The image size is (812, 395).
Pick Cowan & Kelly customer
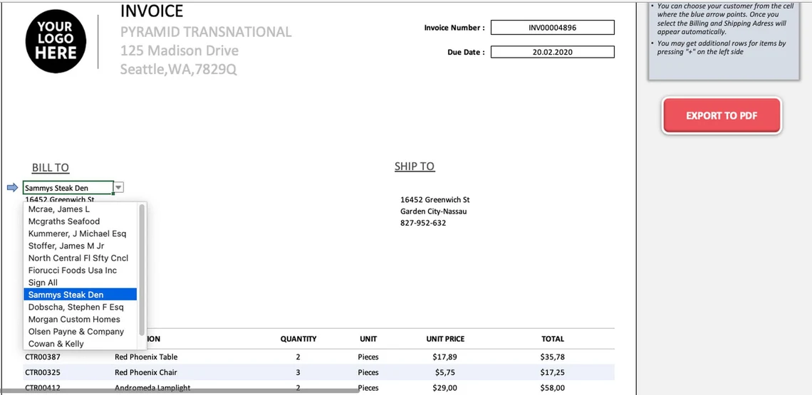(56, 344)
